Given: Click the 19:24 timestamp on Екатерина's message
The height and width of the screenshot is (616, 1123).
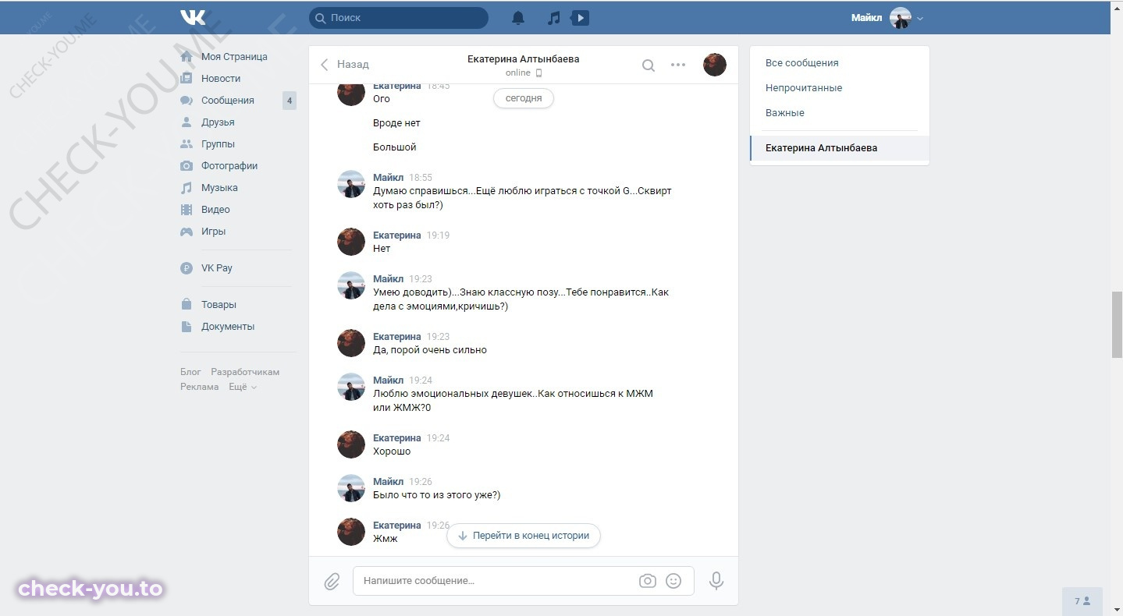Looking at the screenshot, I should 439,438.
